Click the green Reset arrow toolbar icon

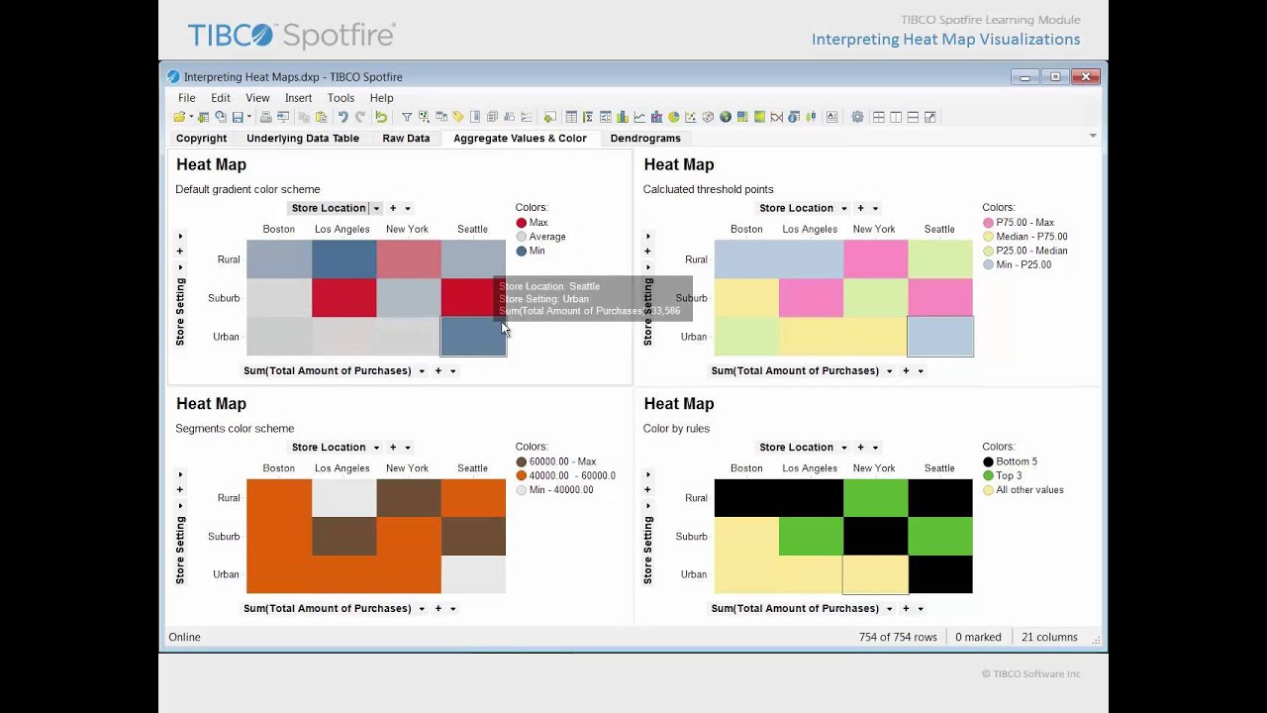tap(381, 117)
